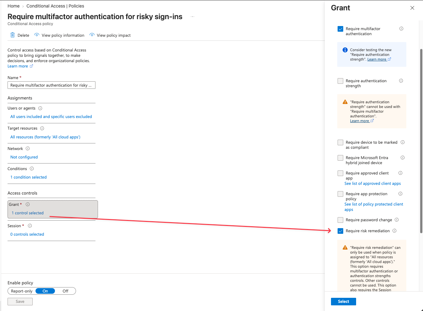The image size is (423, 311).
Task: Open See list of approved client apps
Action: click(x=372, y=184)
